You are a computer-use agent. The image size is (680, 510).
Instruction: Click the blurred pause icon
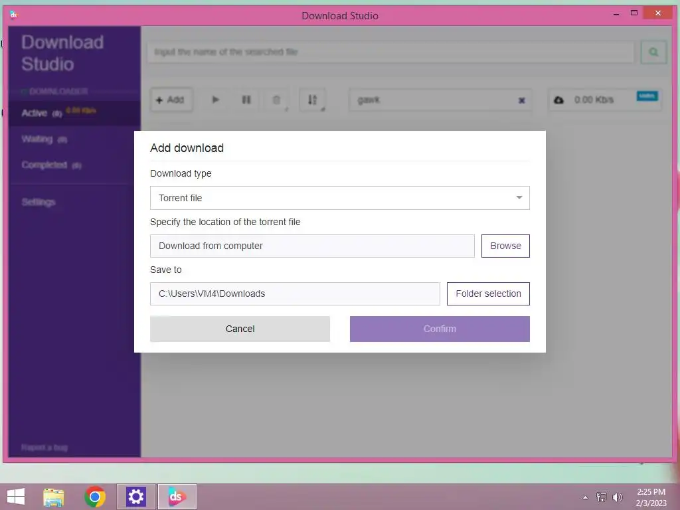pyautogui.click(x=246, y=100)
